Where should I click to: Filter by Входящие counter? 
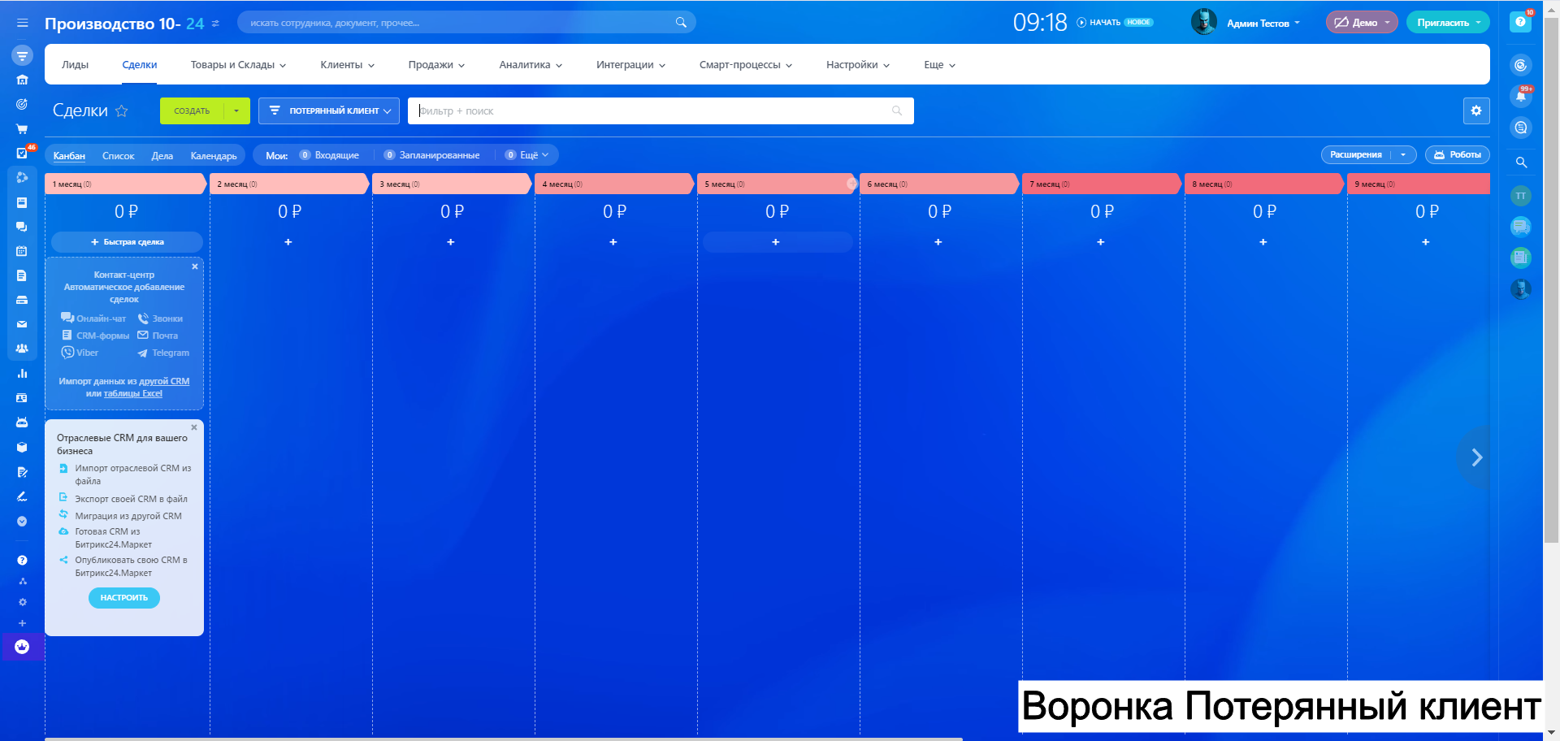[329, 155]
